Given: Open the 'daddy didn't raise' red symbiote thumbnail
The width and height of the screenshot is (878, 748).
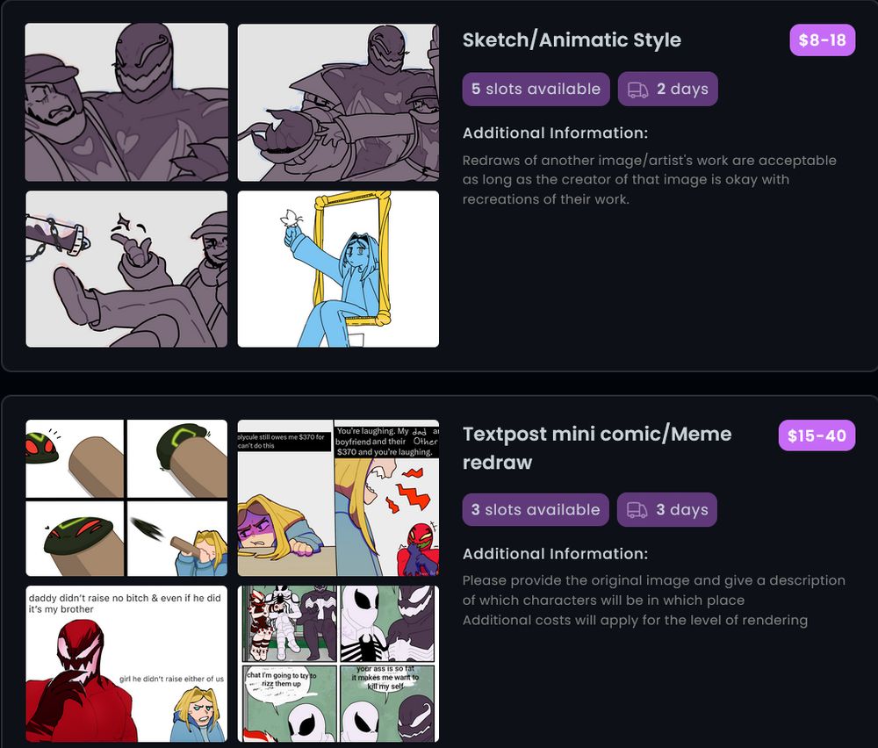Looking at the screenshot, I should pyautogui.click(x=126, y=664).
